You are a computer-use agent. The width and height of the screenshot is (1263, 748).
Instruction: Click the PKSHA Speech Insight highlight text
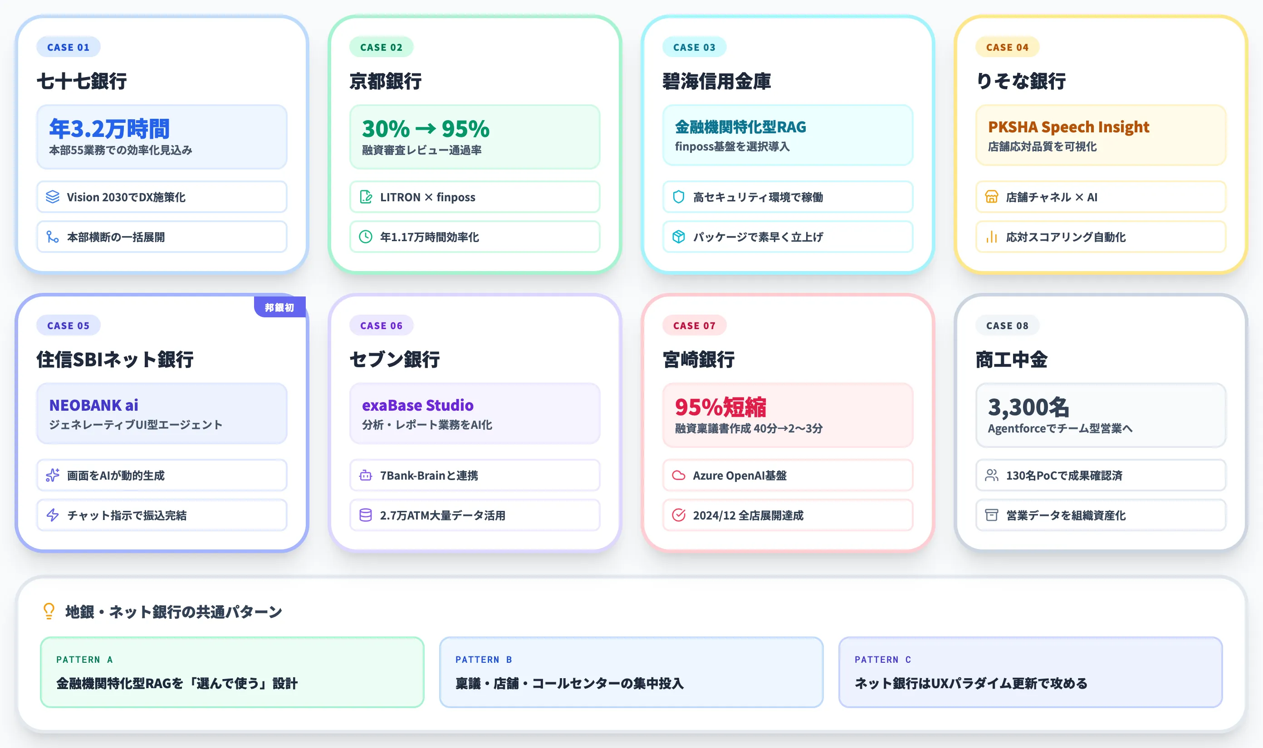point(1068,126)
